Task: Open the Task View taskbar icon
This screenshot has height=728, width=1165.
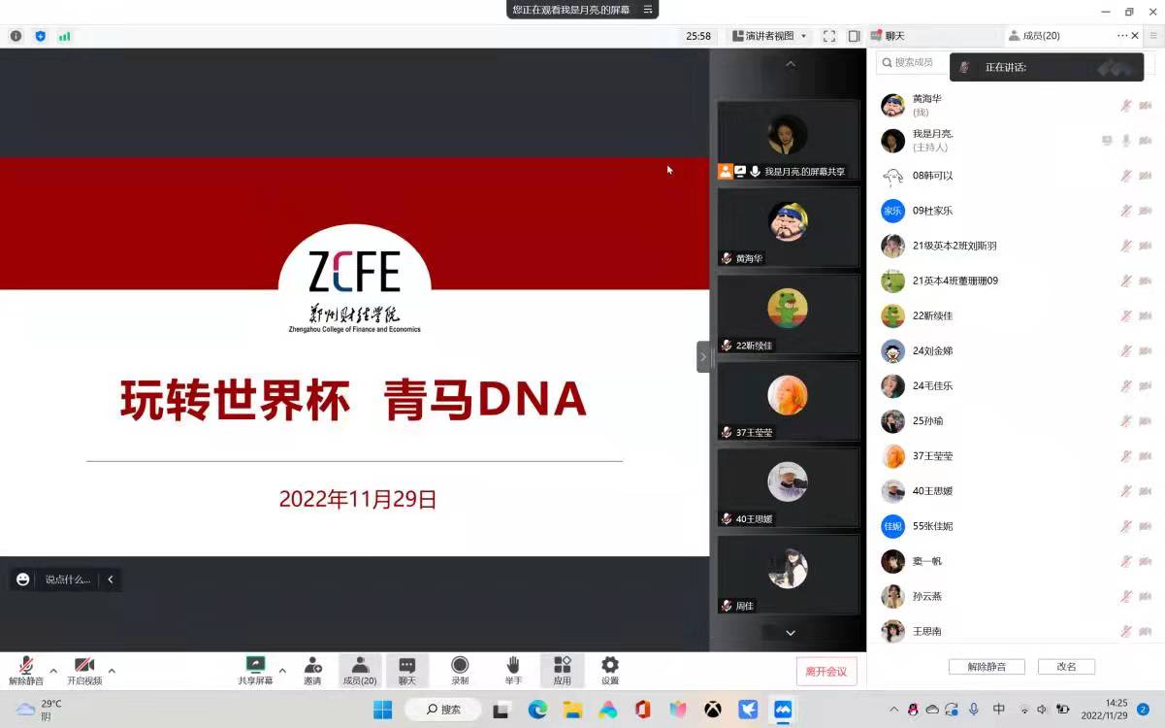Action: pyautogui.click(x=502, y=710)
